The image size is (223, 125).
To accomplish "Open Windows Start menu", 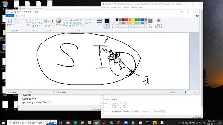I will [3, 123].
